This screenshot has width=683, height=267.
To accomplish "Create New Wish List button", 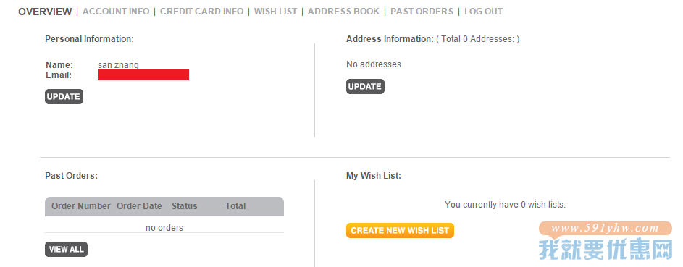I will [x=400, y=231].
